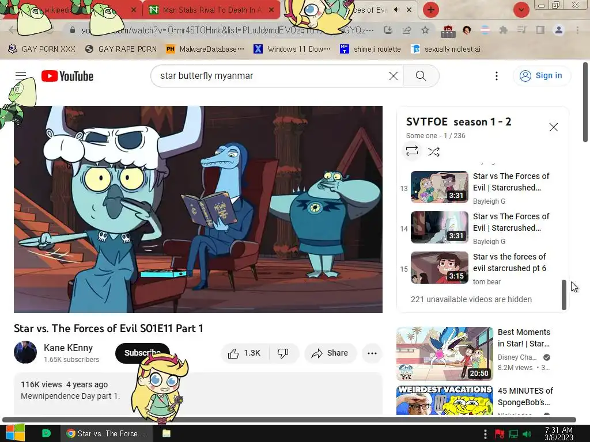Play playlist video 14 by Bayleigh G
The height and width of the screenshot is (442, 590).
coord(480,228)
